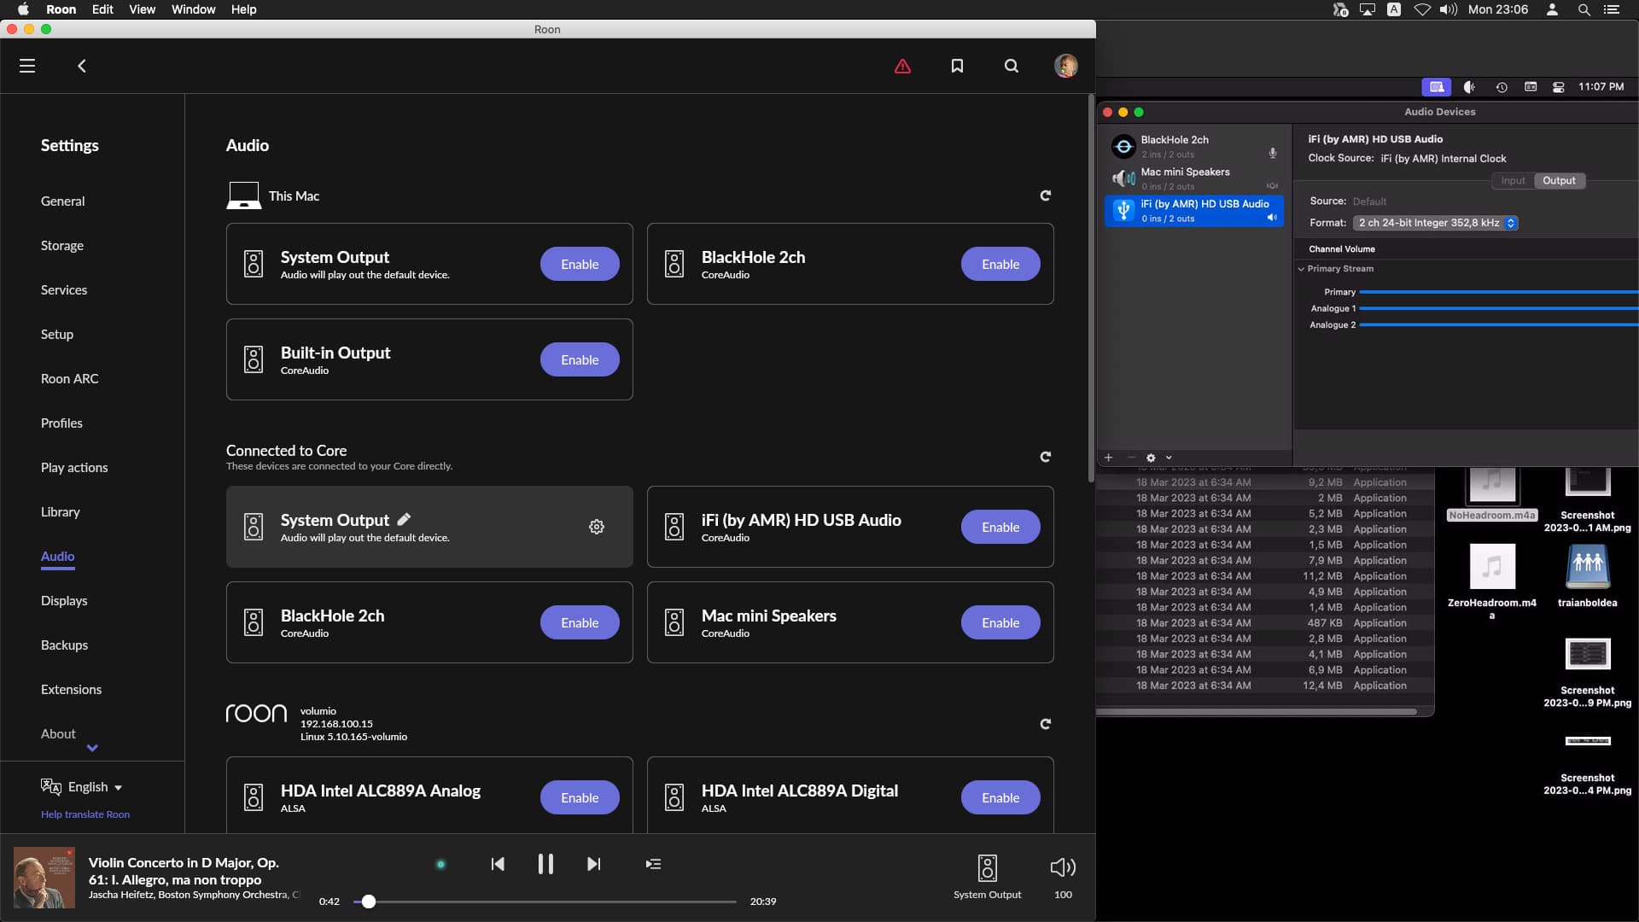Open traianboldea drive icon on desktop

point(1587,567)
